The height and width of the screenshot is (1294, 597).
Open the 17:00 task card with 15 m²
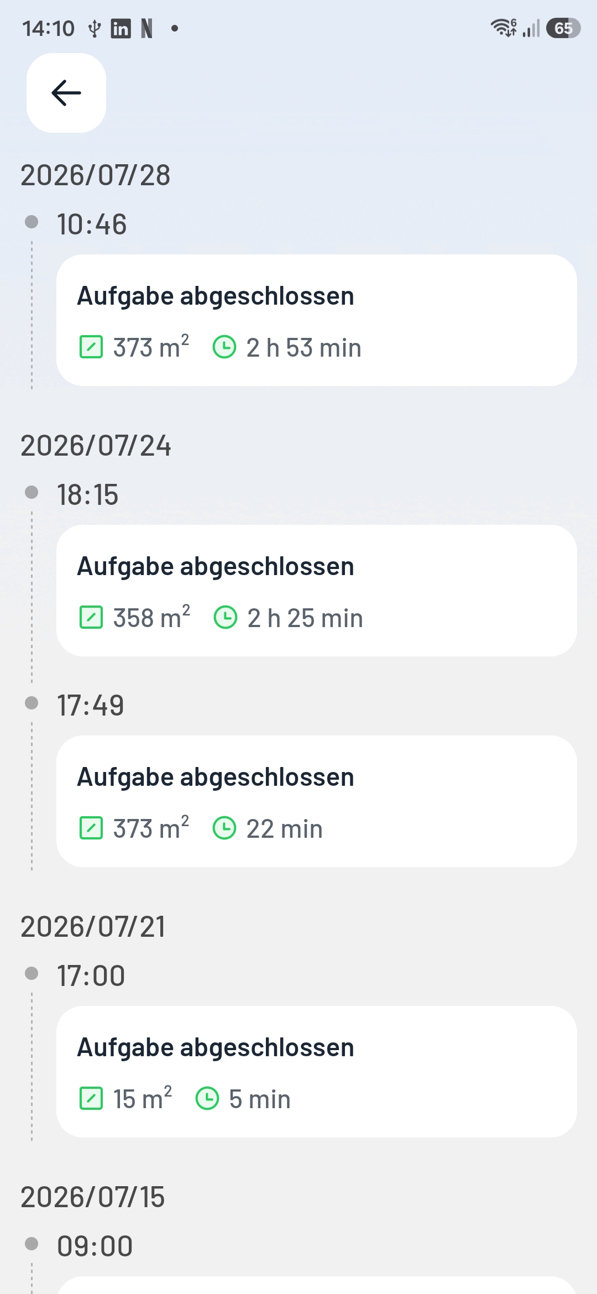(317, 1072)
